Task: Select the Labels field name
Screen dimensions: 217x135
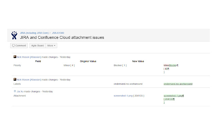Action: (x=17, y=84)
